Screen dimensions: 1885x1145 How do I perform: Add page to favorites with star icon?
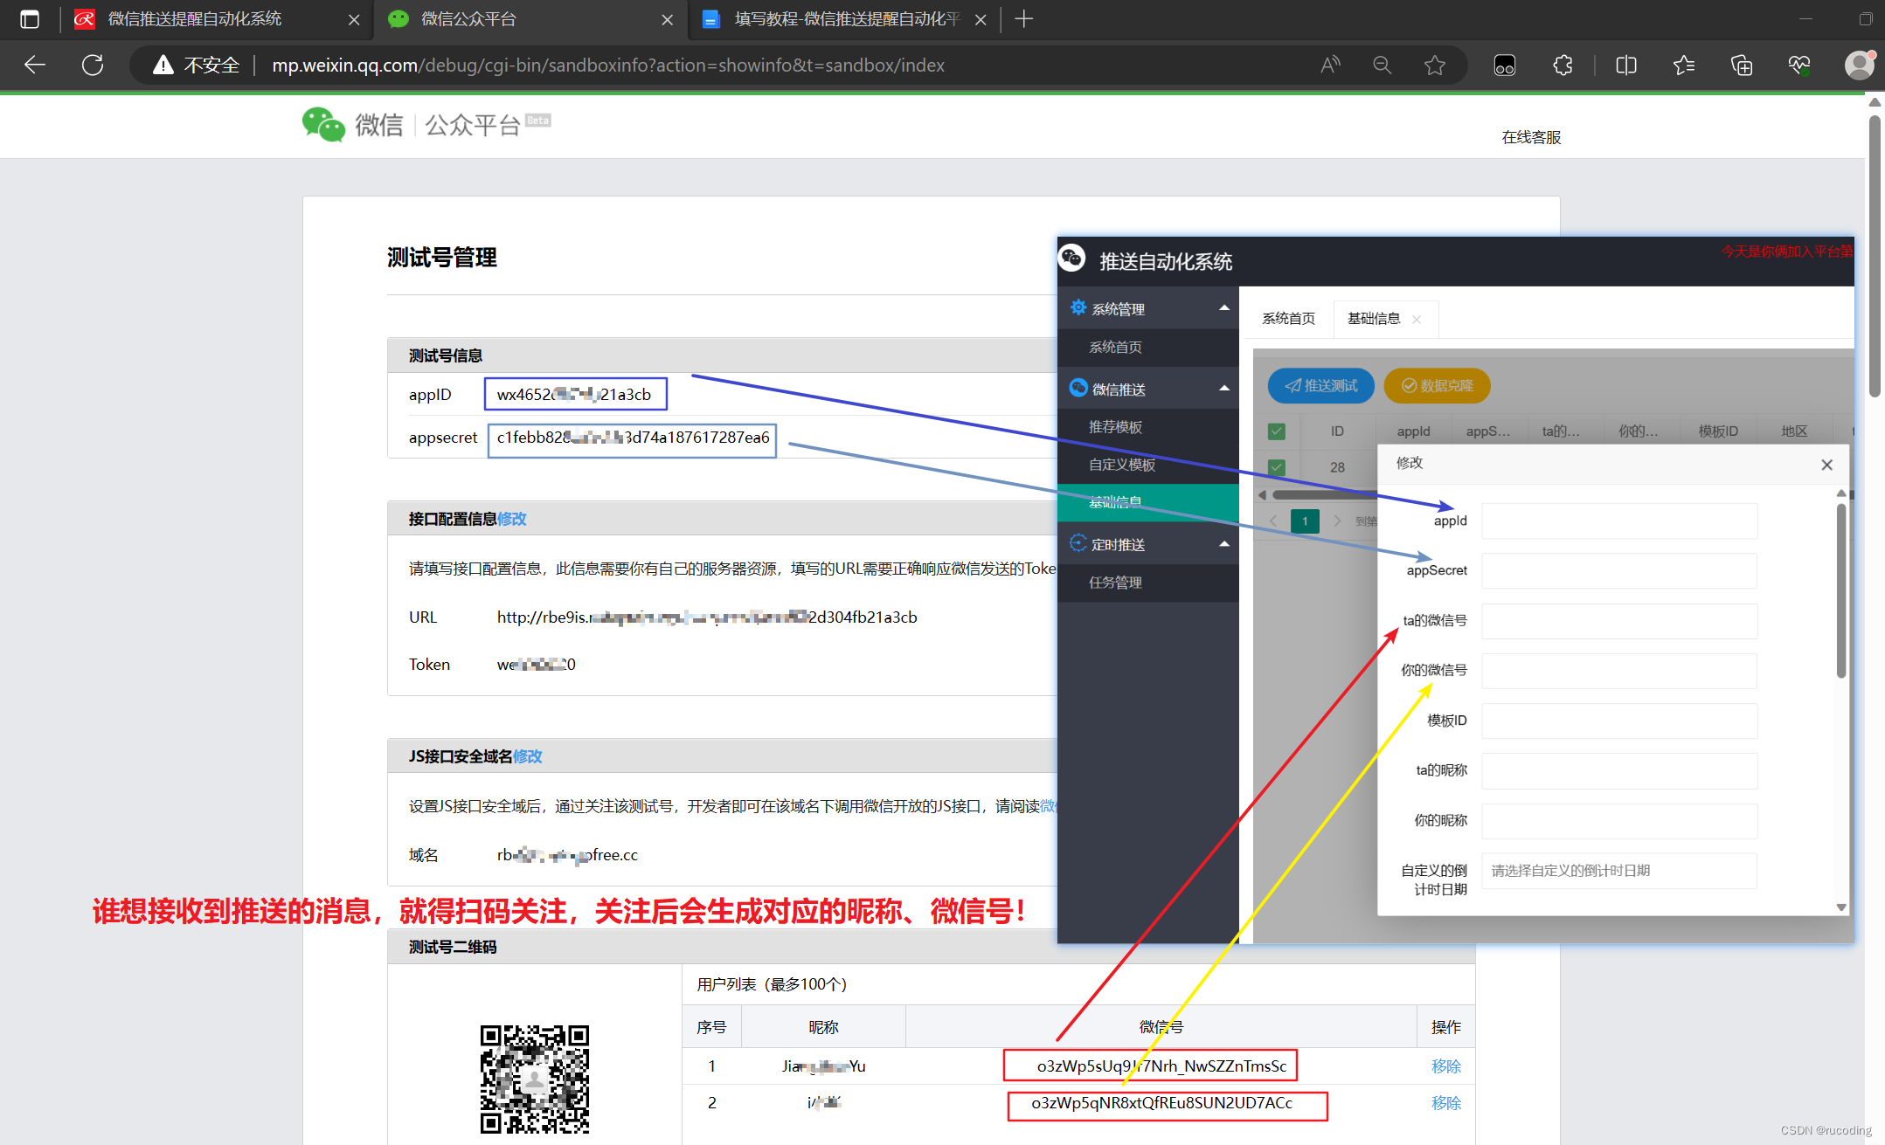click(1434, 66)
